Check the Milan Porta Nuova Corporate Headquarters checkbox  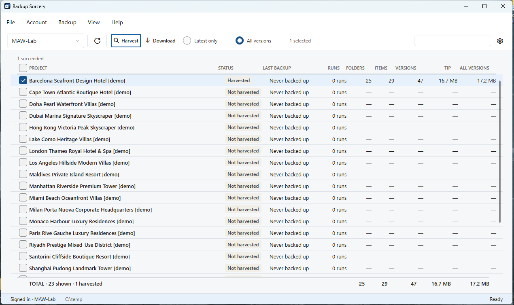tap(23, 210)
